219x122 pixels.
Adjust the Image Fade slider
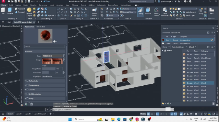pos(49,69)
